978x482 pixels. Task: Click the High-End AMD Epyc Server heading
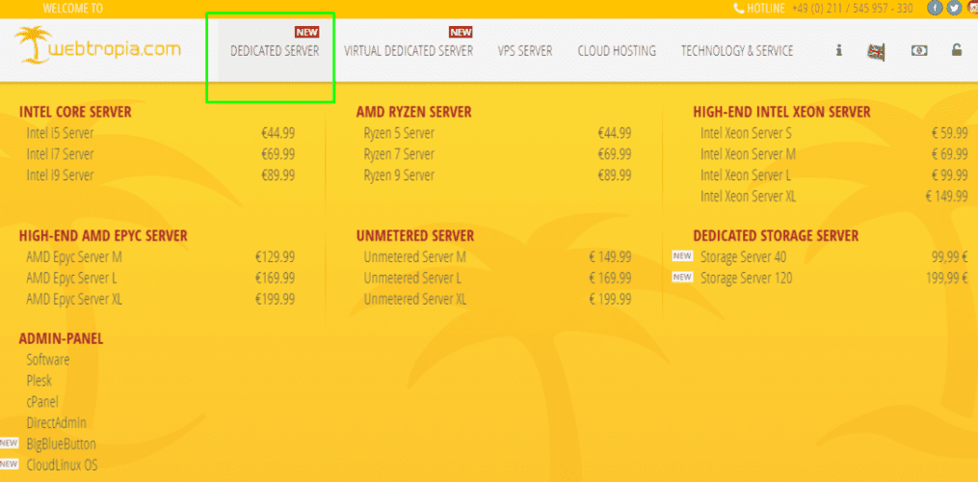[x=103, y=236]
